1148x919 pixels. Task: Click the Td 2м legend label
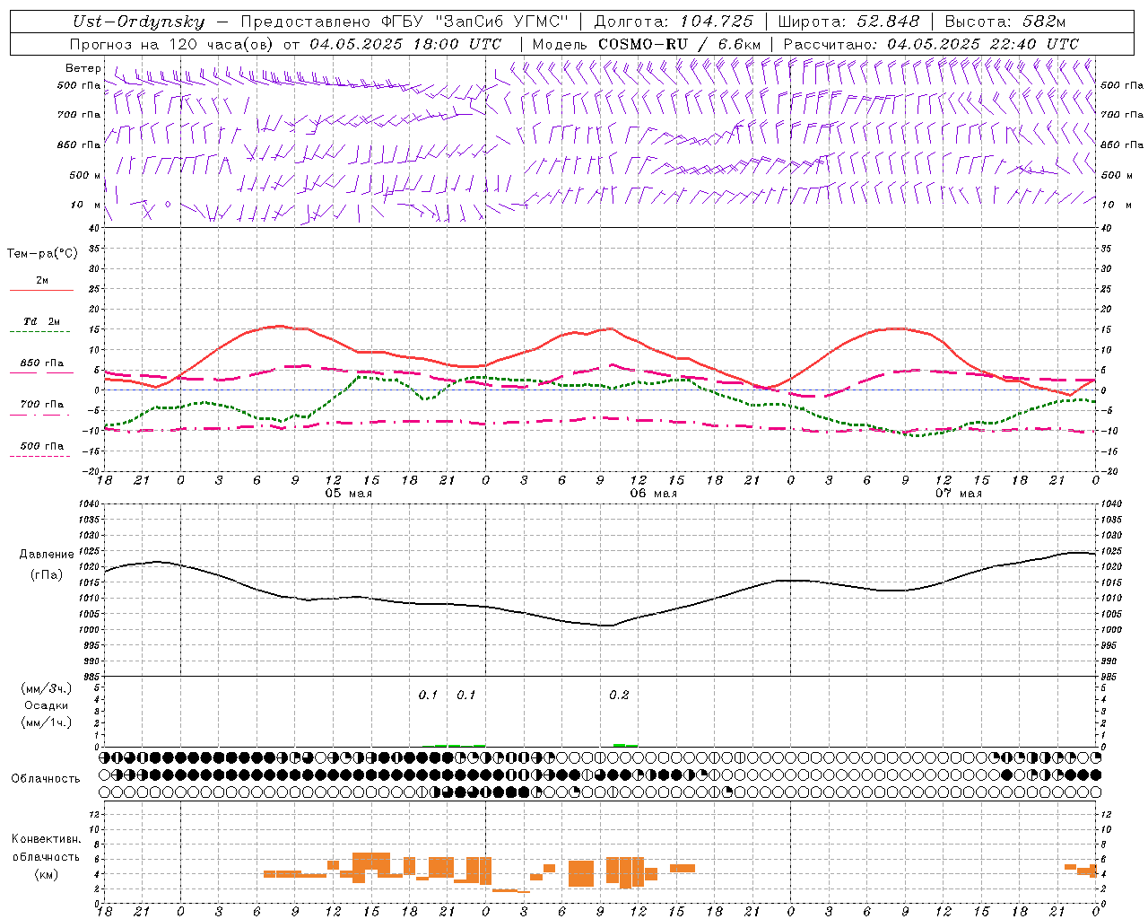[42, 321]
